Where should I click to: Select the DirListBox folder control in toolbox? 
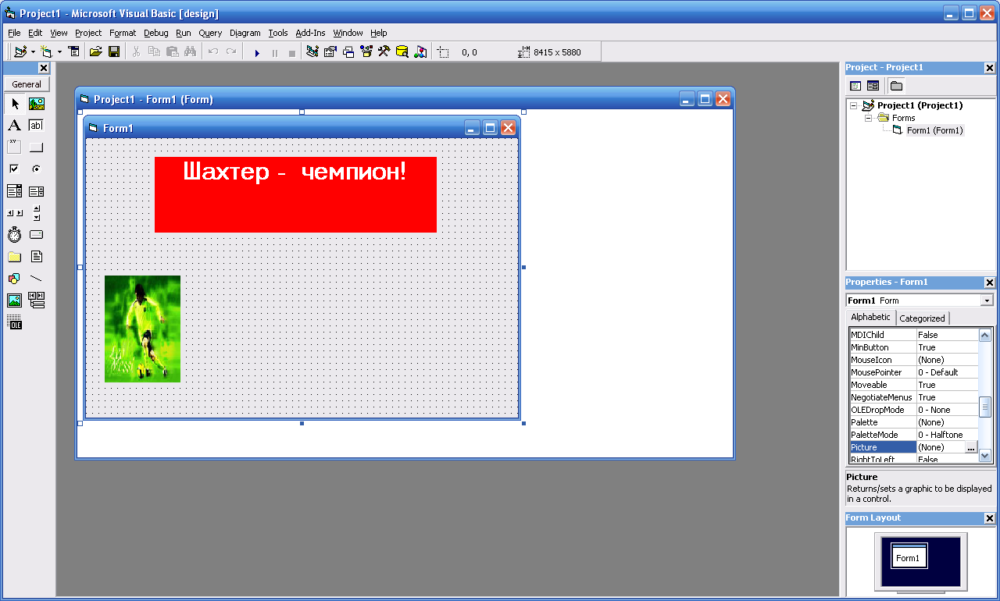click(x=15, y=257)
